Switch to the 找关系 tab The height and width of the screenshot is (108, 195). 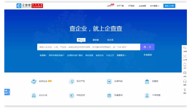110,40
